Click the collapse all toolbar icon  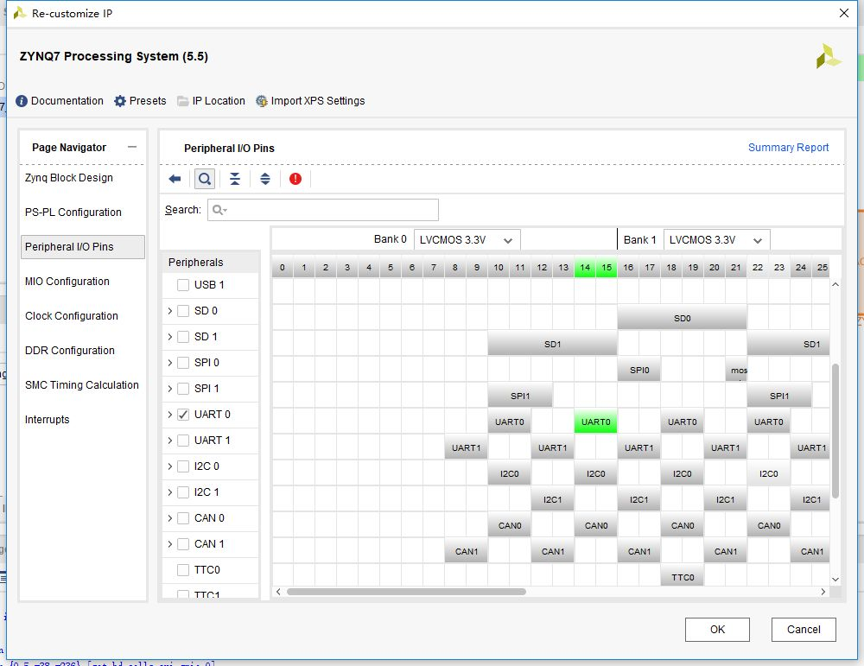[x=235, y=179]
